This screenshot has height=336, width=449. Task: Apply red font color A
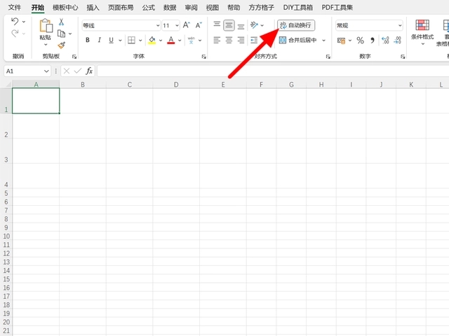(171, 41)
